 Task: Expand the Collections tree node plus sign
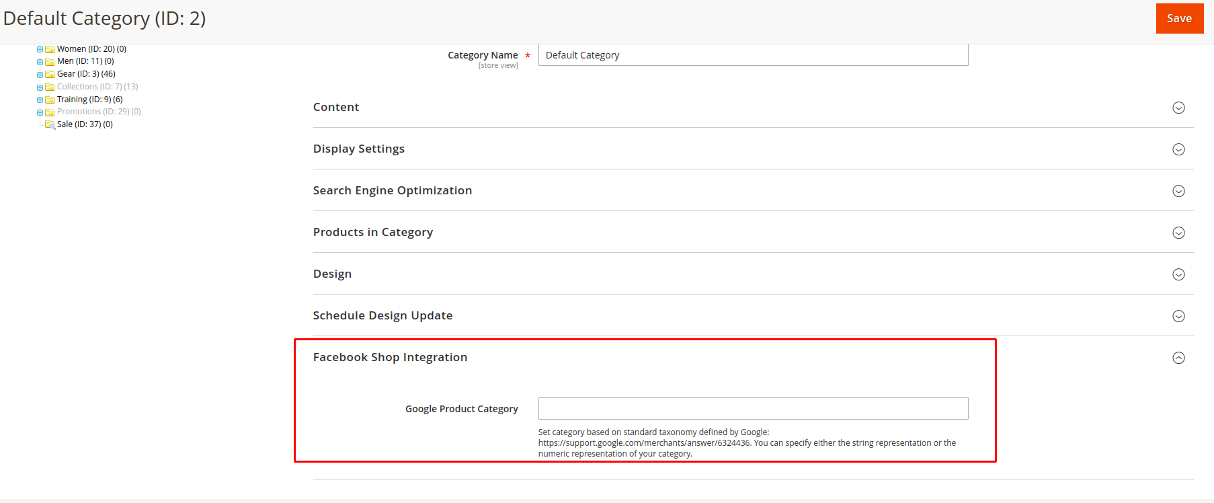click(40, 87)
